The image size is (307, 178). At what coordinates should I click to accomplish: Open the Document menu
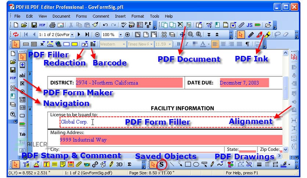point(61,16)
